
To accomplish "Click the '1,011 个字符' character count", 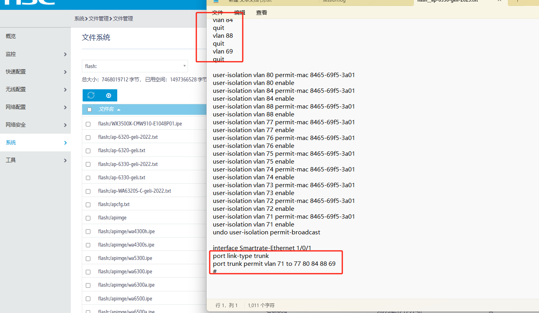I will pyautogui.click(x=261, y=305).
